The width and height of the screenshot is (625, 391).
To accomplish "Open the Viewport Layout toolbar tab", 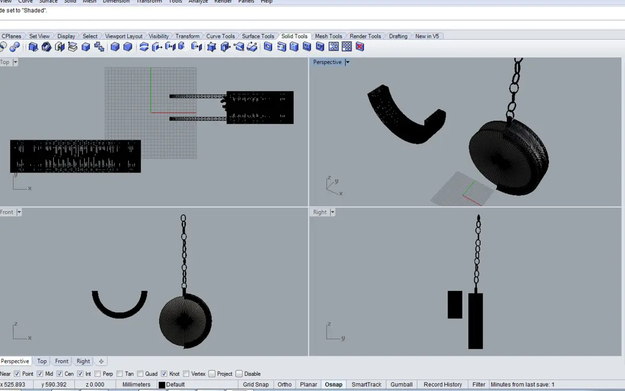I will point(124,36).
